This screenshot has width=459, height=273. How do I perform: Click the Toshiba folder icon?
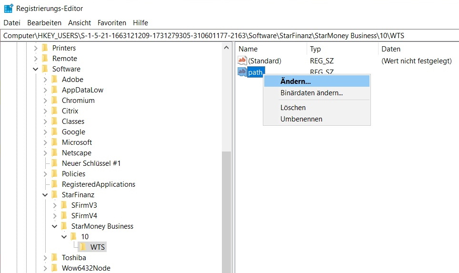pyautogui.click(x=54, y=257)
